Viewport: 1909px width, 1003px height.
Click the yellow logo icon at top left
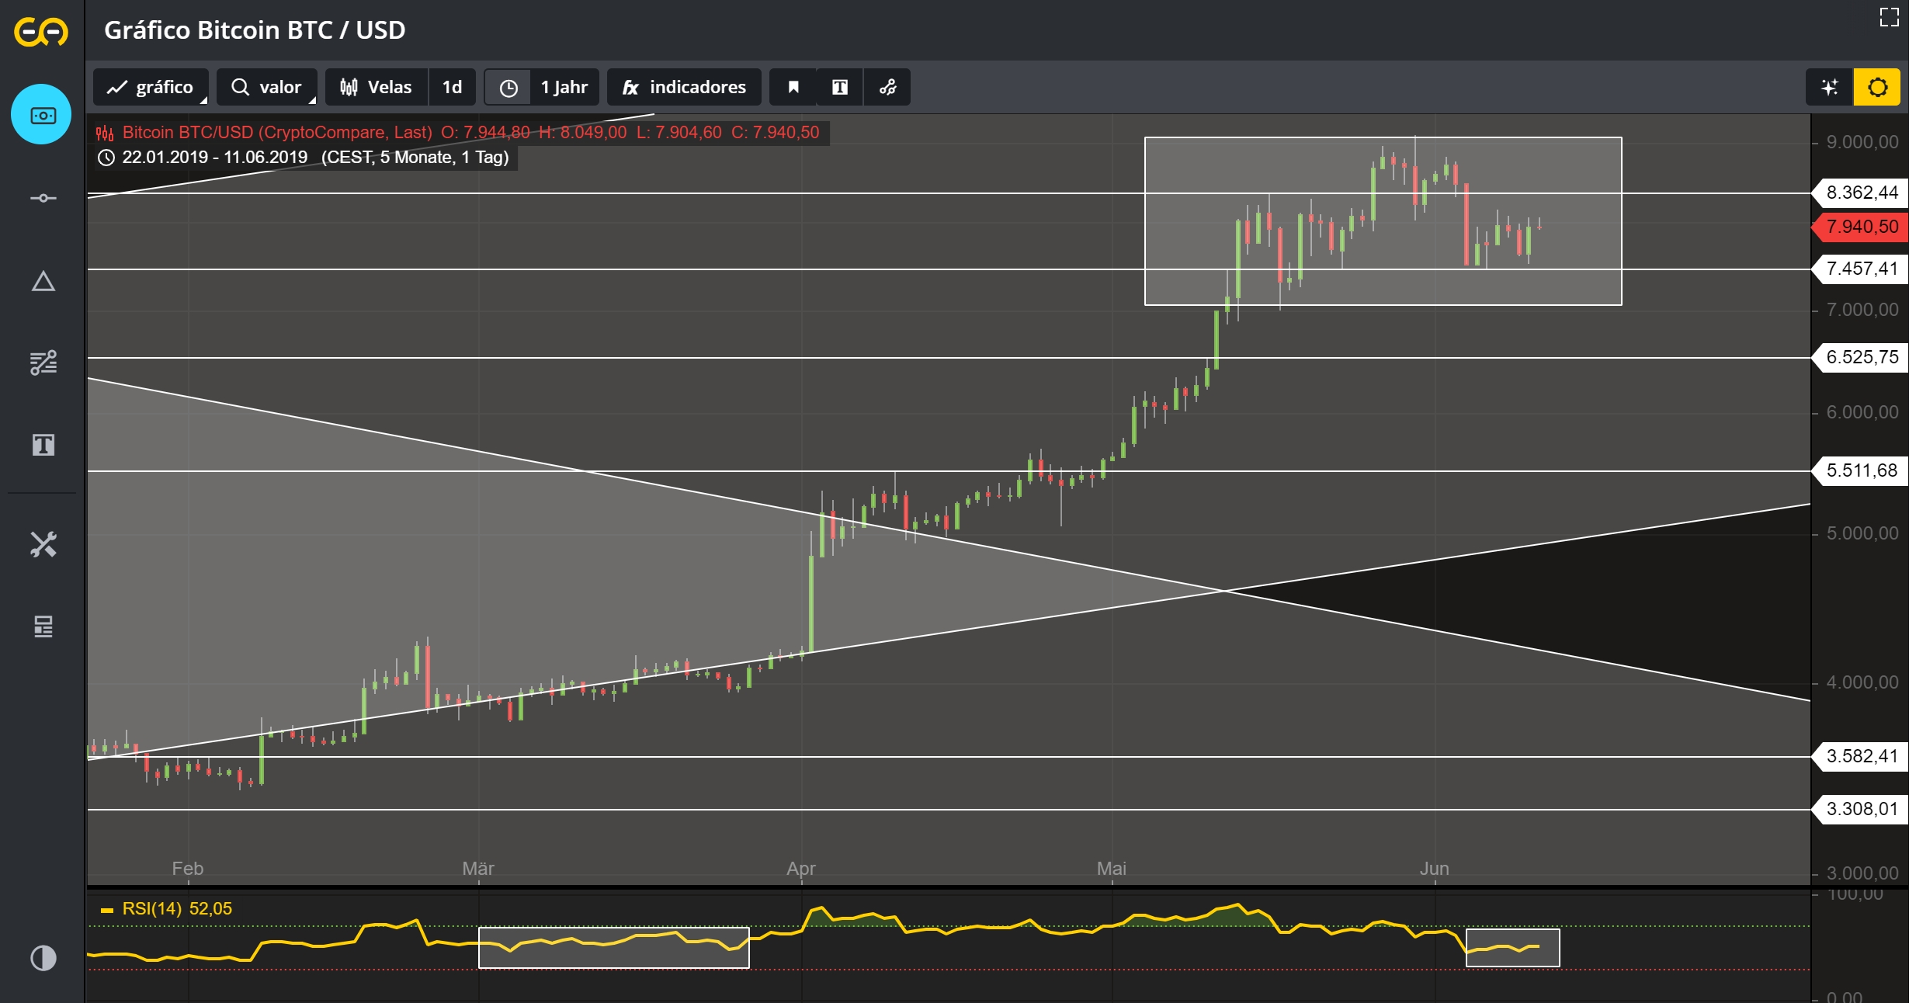tap(41, 32)
